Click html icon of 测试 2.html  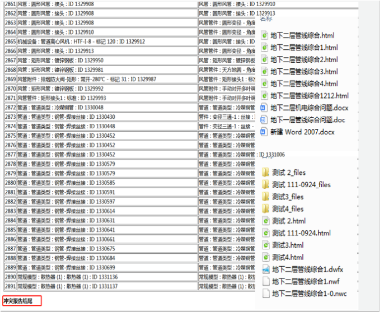pyautogui.click(x=266, y=221)
